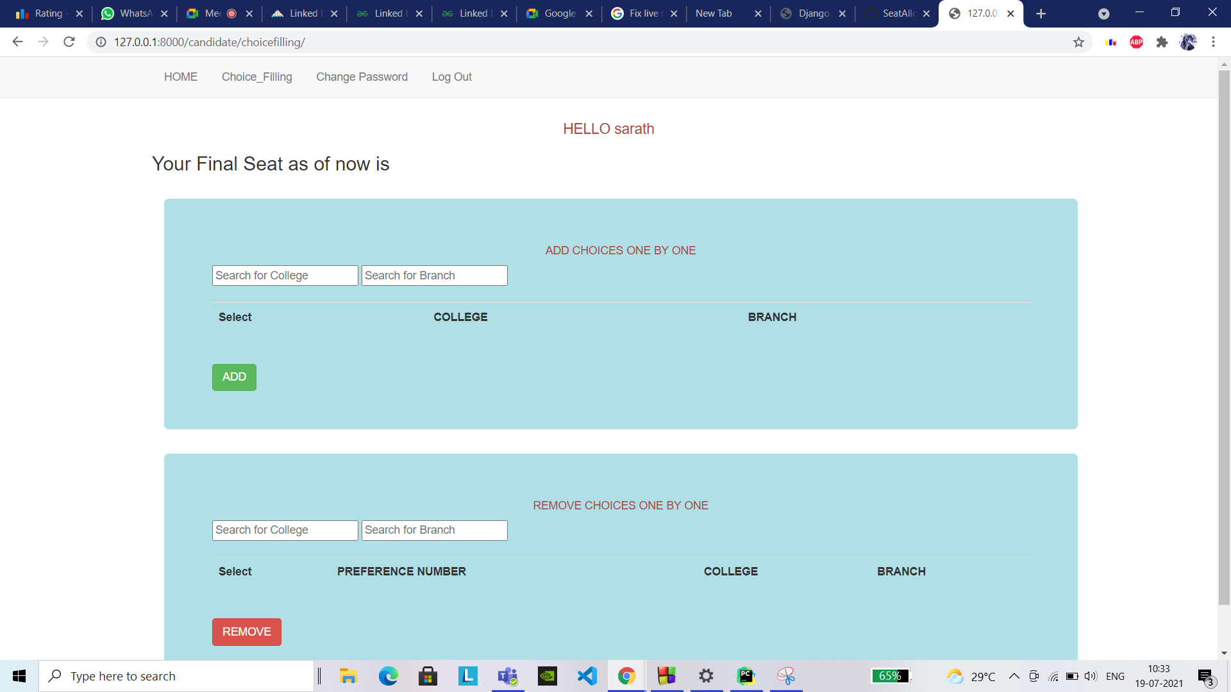Click the Chrome profile avatar

tap(1189, 42)
